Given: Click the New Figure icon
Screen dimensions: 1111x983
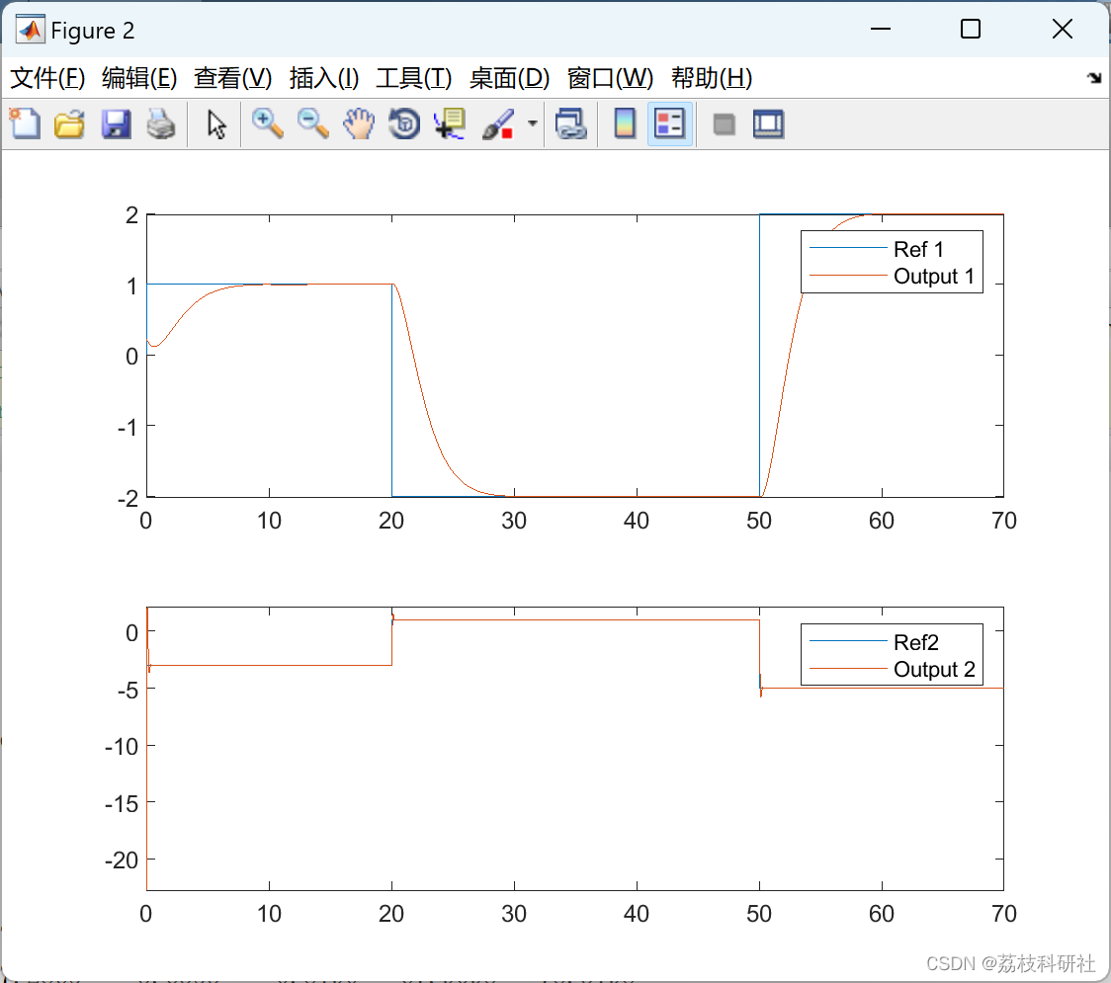Looking at the screenshot, I should [25, 123].
